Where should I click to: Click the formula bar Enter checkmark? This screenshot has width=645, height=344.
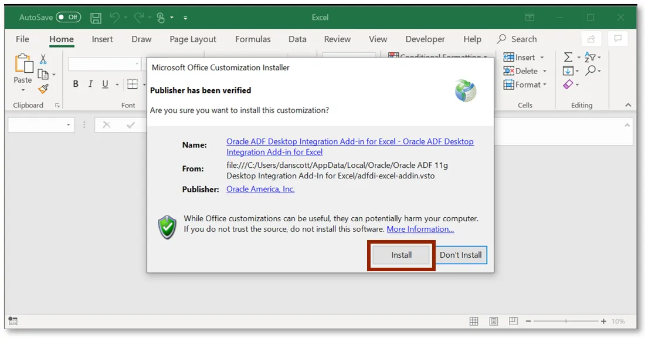coord(131,125)
